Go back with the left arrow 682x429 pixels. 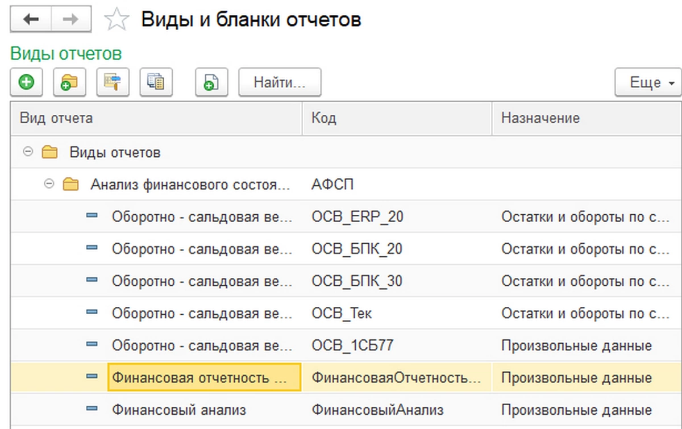[x=31, y=20]
